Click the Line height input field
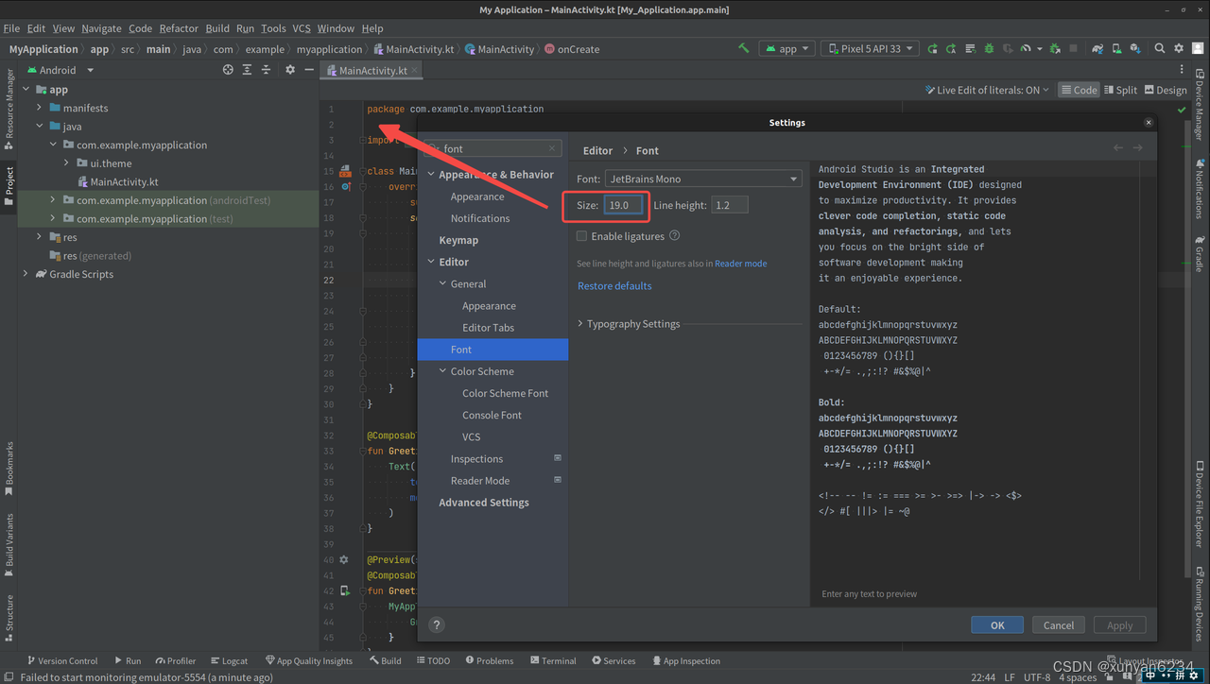The height and width of the screenshot is (684, 1210). (x=729, y=205)
